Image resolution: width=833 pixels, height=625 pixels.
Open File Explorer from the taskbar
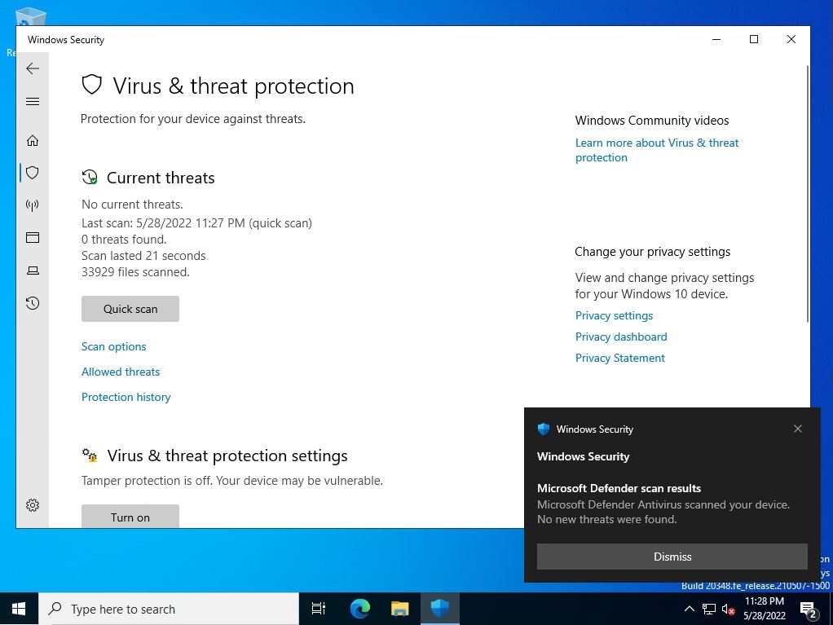[x=399, y=609]
